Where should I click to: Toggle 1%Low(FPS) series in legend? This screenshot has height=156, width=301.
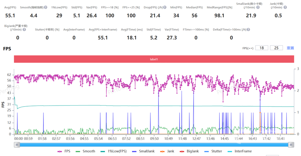coord(113,151)
